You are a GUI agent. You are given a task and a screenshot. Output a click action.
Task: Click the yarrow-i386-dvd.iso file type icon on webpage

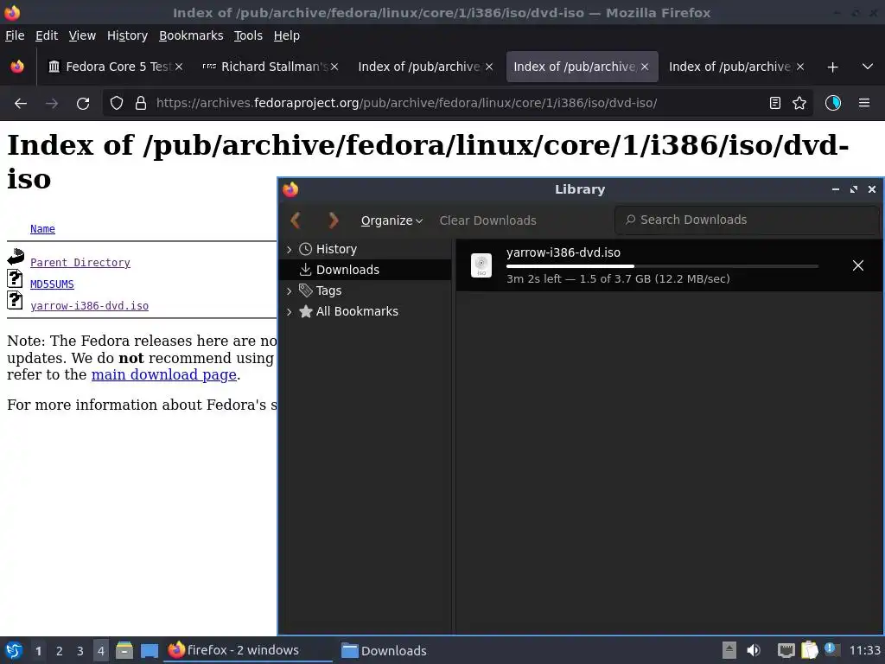pos(15,300)
